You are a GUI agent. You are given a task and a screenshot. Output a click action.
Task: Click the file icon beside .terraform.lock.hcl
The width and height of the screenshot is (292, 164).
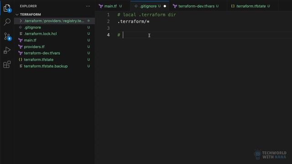(21, 34)
